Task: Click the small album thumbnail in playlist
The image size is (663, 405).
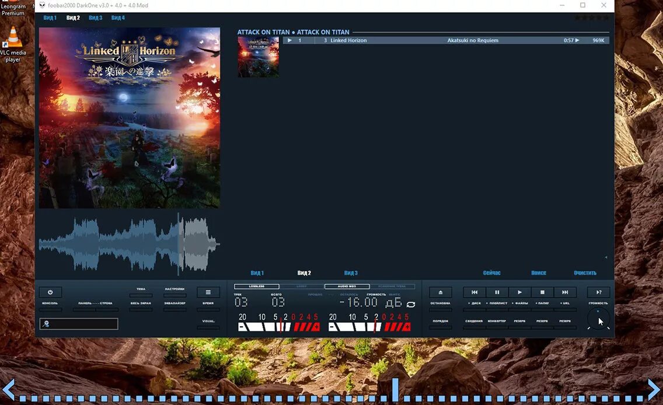Action: 259,57
